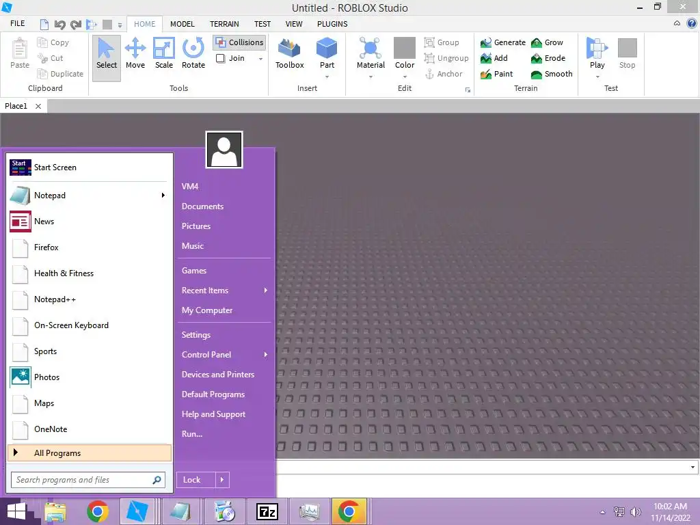Open the Toolbox panel

coord(289,54)
